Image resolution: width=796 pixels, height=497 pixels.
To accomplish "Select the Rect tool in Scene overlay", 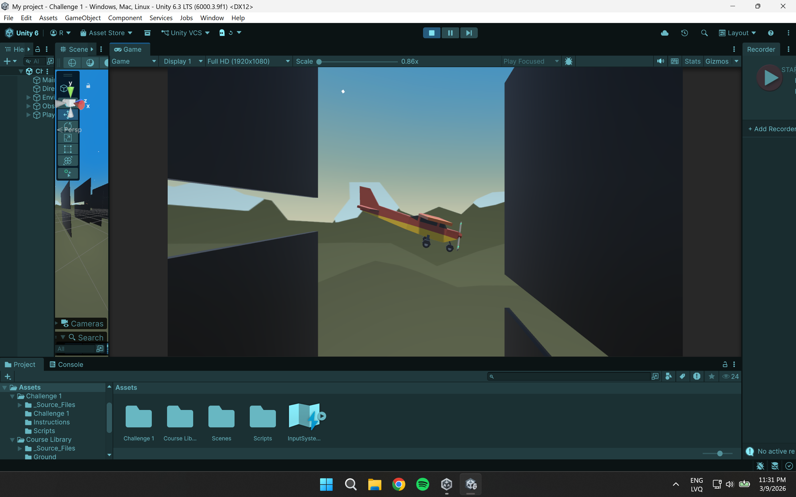I will (x=68, y=149).
